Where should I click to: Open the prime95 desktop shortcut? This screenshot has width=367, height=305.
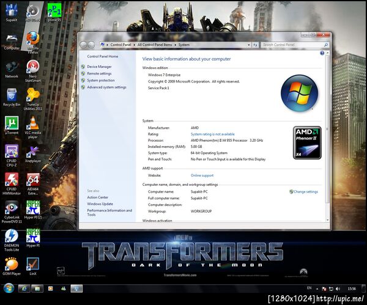(x=54, y=13)
